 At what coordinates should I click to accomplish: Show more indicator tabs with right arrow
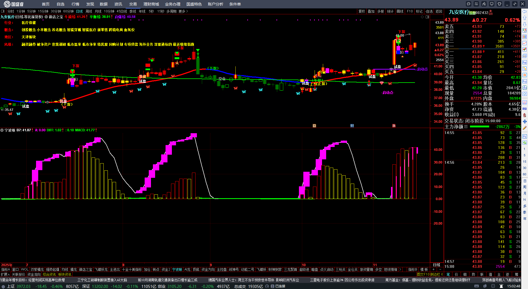400,269
